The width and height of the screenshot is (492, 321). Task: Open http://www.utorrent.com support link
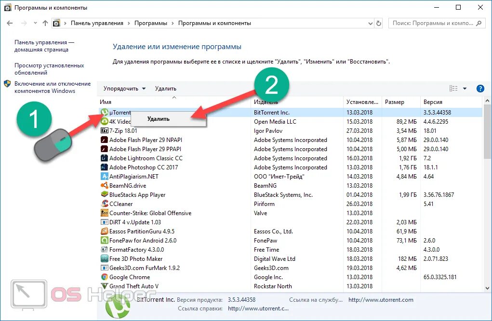[381, 300]
